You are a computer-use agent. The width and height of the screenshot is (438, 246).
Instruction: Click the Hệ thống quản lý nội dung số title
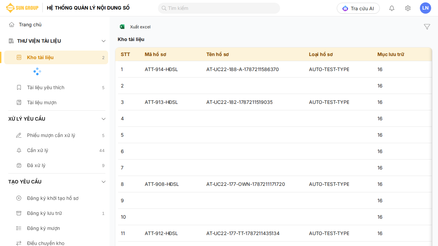pyautogui.click(x=88, y=8)
